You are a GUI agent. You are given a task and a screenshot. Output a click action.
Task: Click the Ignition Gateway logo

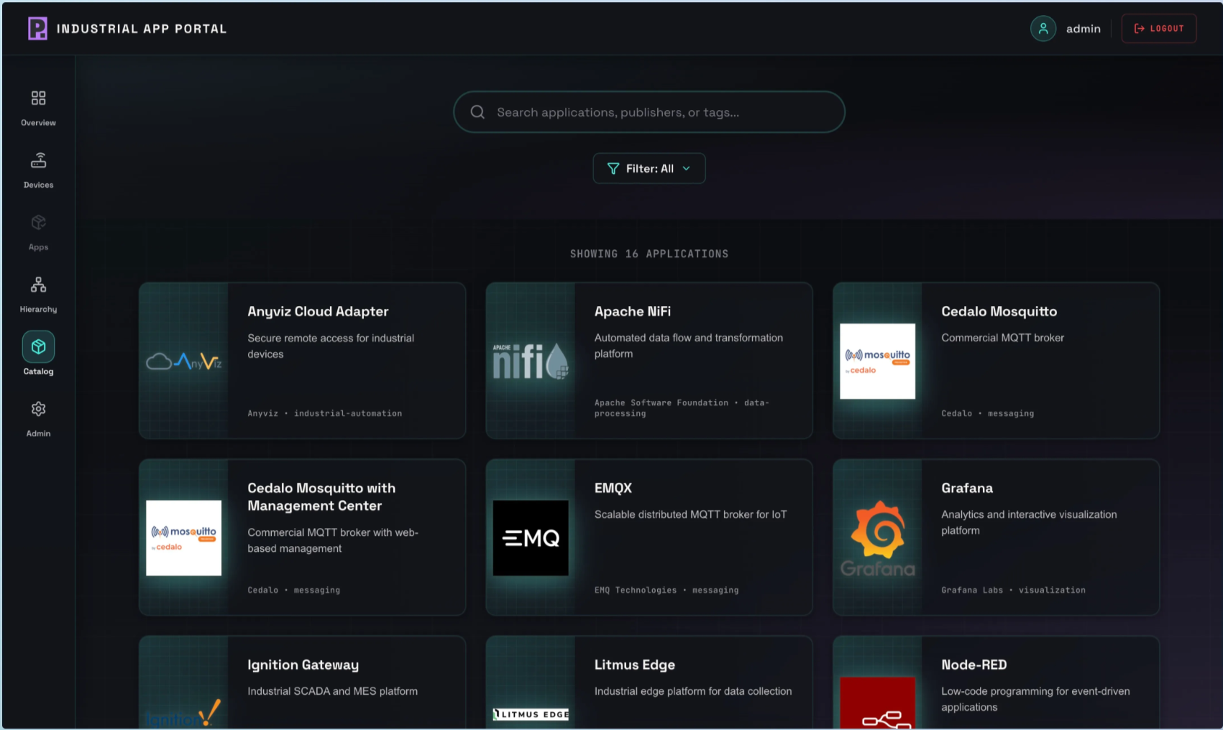(183, 714)
